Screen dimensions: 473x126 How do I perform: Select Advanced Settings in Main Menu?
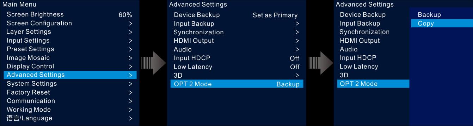point(70,75)
